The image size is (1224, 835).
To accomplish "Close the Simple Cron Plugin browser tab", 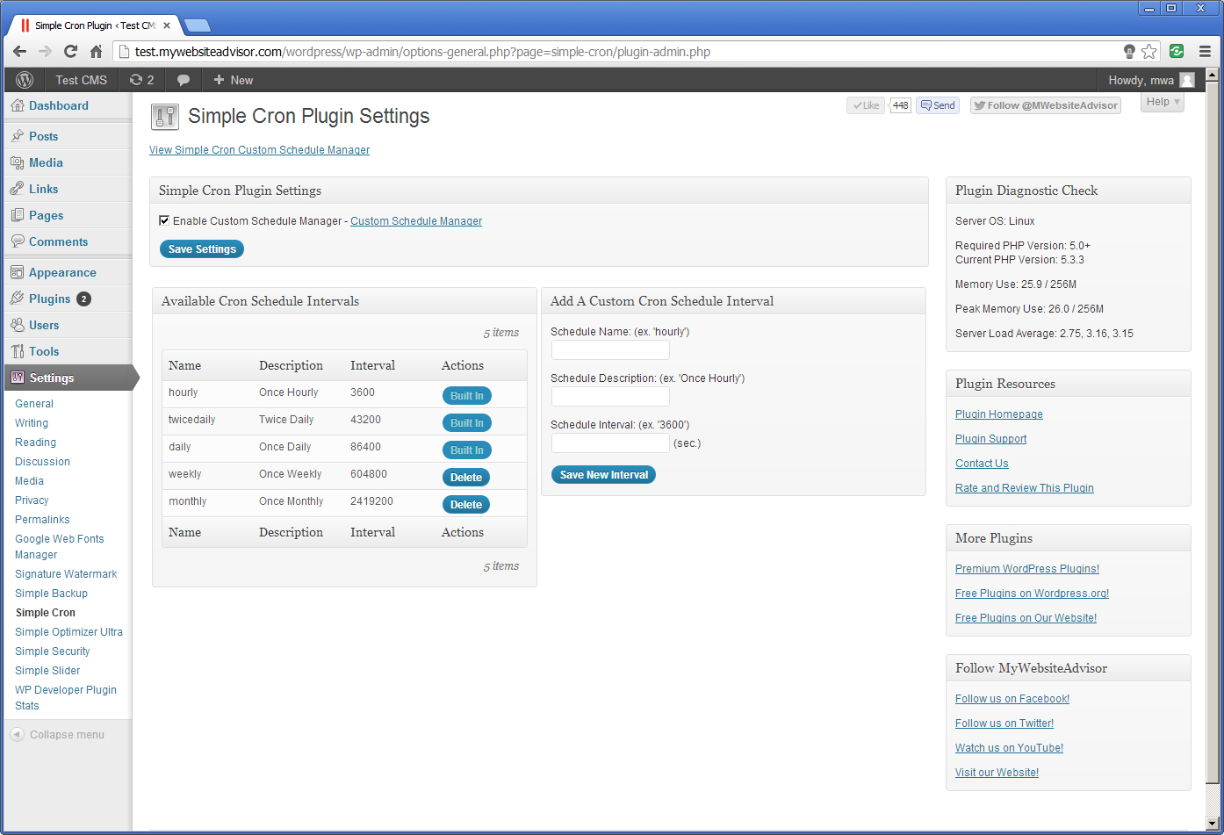I will (x=167, y=25).
